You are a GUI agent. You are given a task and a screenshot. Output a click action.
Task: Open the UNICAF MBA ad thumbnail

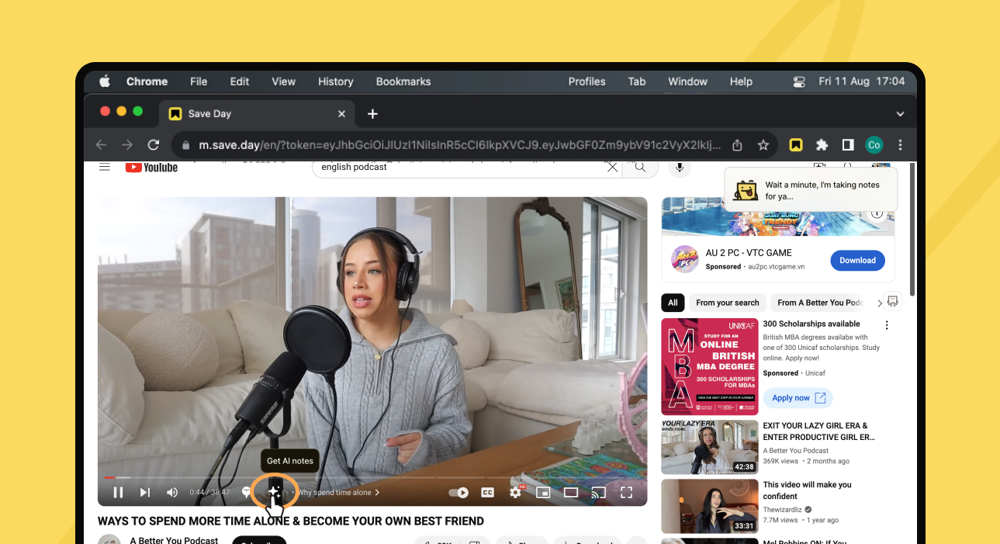point(710,366)
